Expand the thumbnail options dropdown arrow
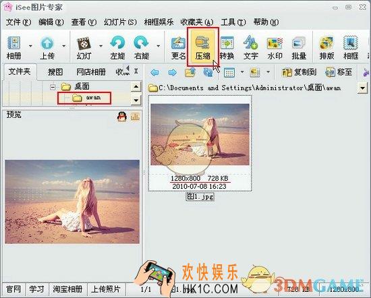The image size is (371, 298). pyautogui.click(x=268, y=71)
